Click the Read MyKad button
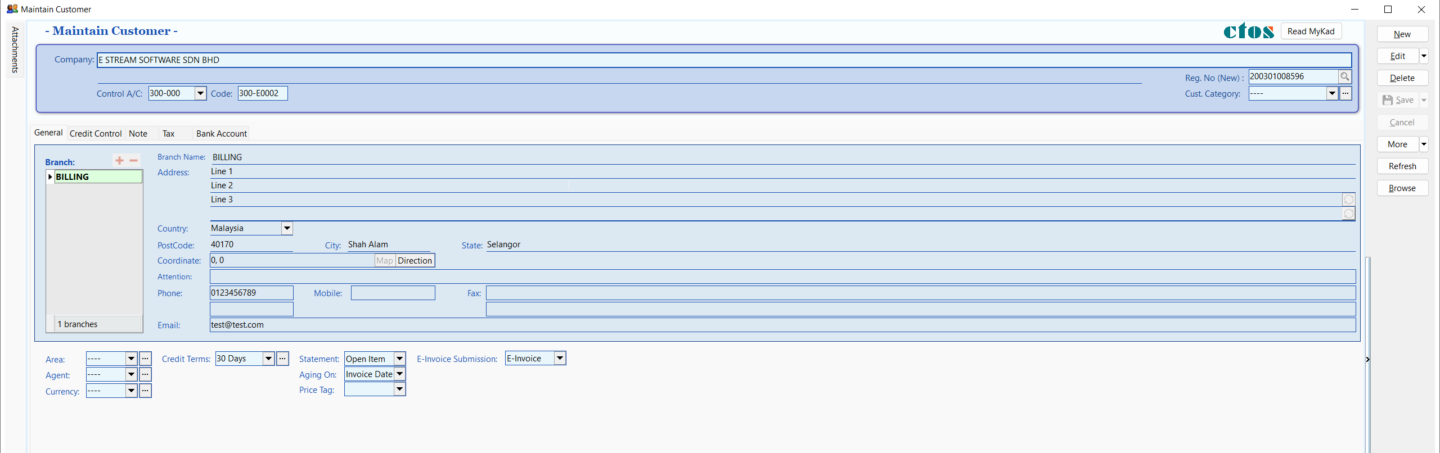This screenshot has height=453, width=1440. click(1311, 31)
